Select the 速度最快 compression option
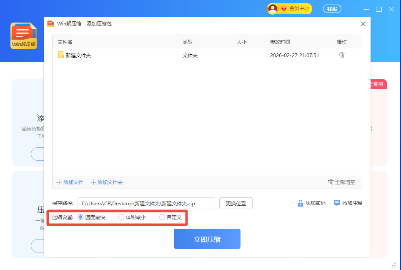Image resolution: width=401 pixels, height=270 pixels. [80, 217]
